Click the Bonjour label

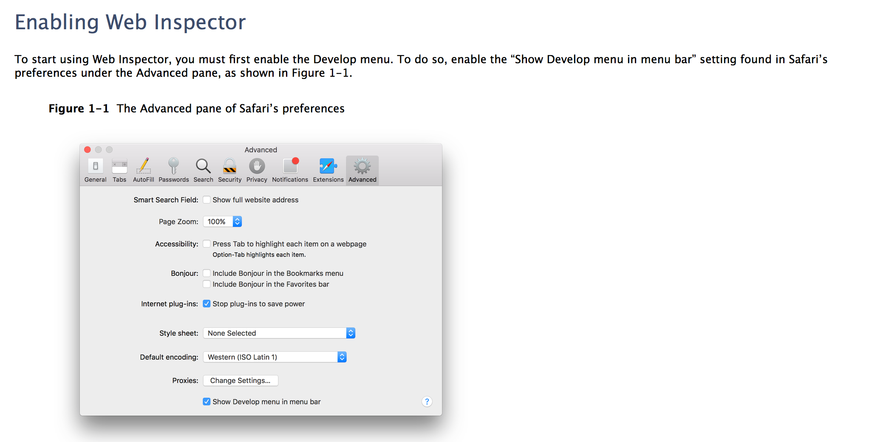(x=184, y=273)
